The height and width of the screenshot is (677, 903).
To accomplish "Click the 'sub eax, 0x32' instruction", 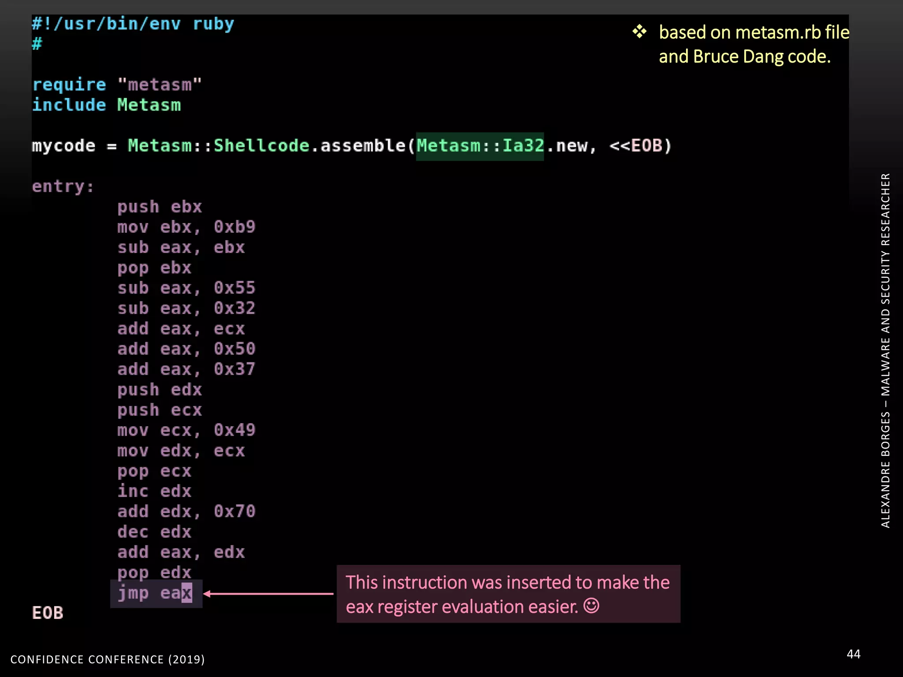I will (x=186, y=308).
